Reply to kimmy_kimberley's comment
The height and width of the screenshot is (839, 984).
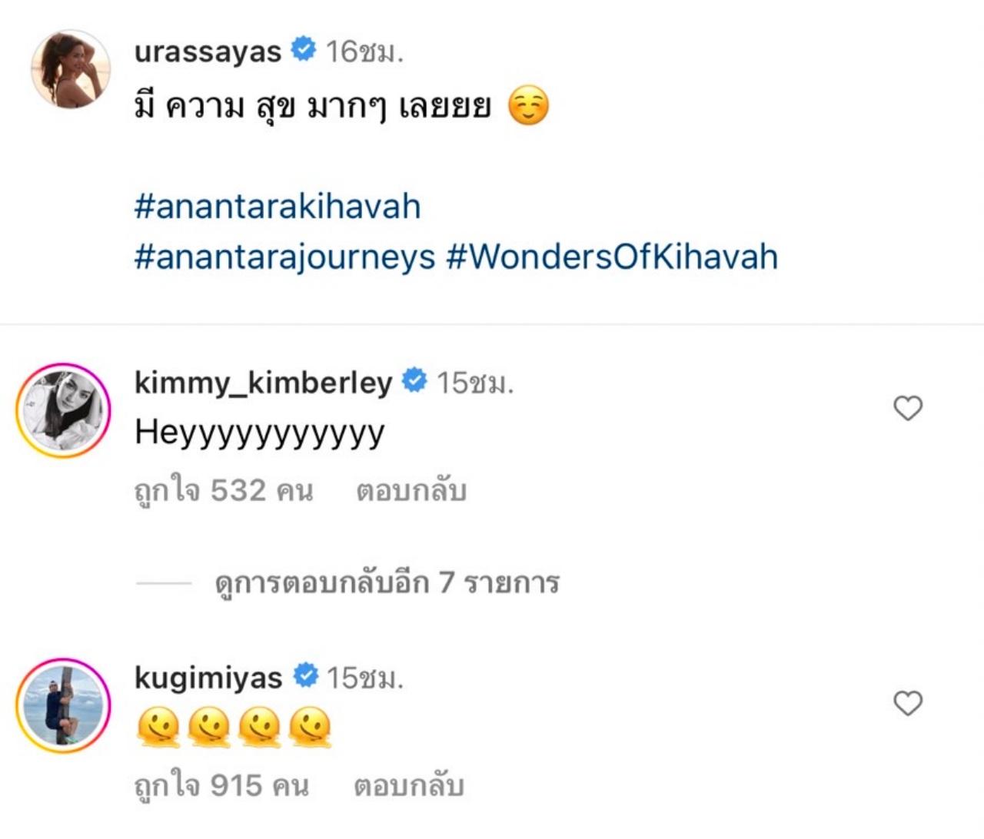coord(411,491)
